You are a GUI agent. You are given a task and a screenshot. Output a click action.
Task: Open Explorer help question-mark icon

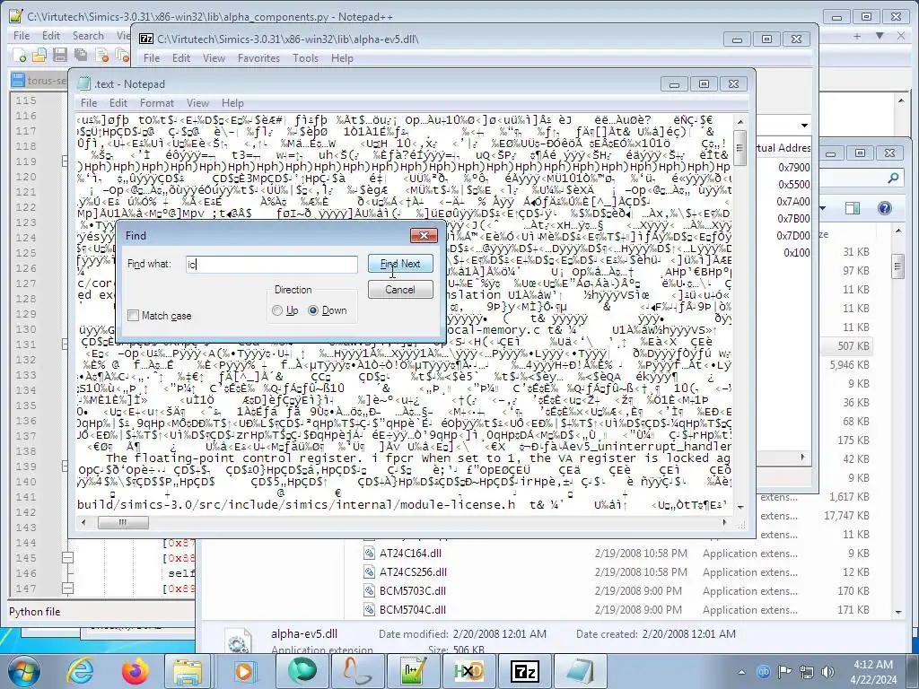point(884,208)
